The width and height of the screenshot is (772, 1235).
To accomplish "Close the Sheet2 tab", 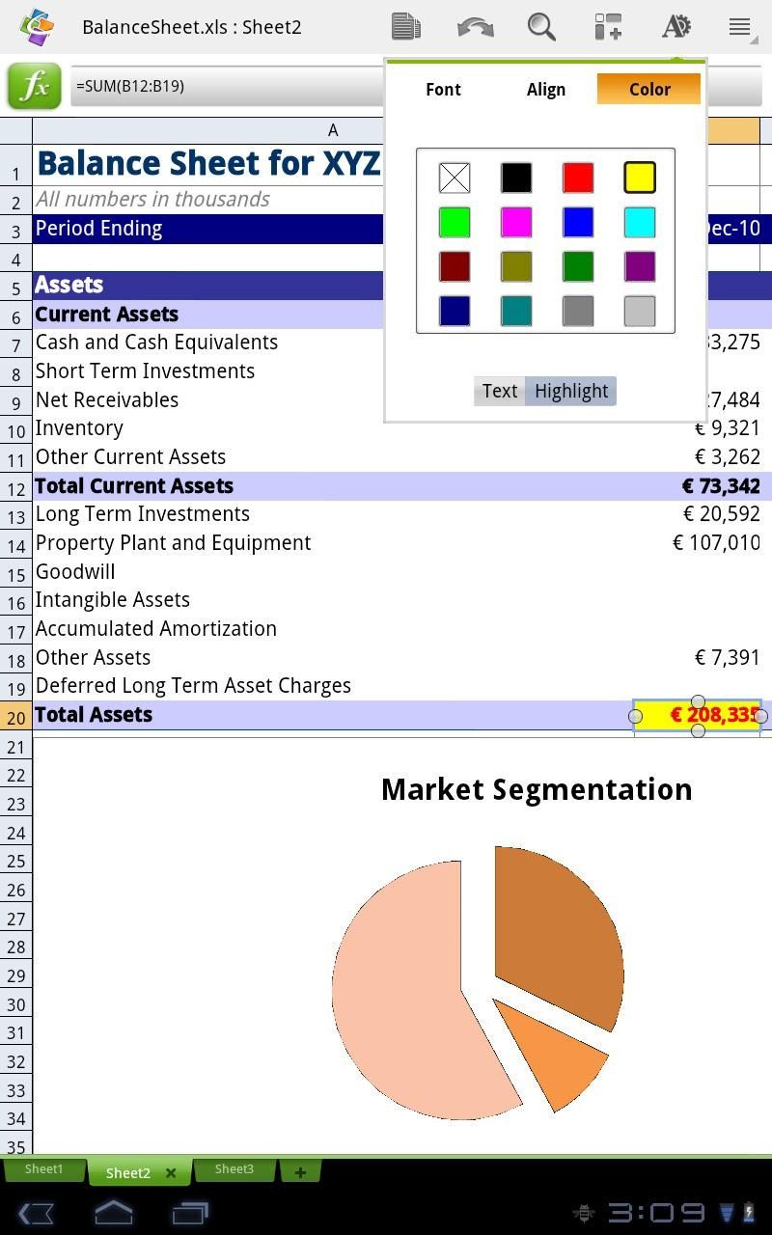I will [x=171, y=1173].
